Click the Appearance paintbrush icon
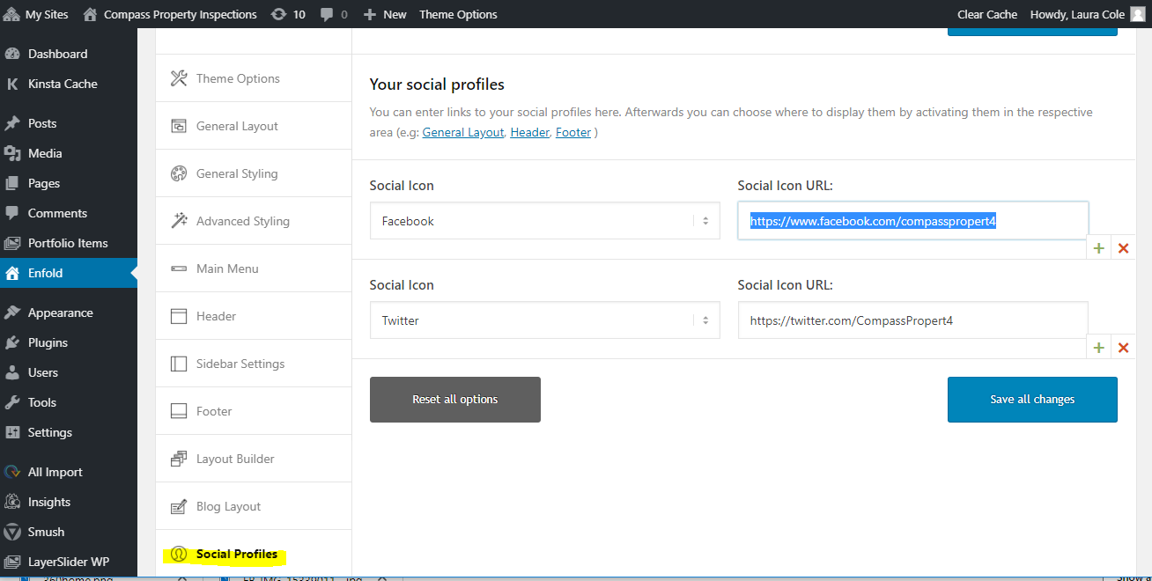Viewport: 1152px width, 581px height. (x=12, y=313)
